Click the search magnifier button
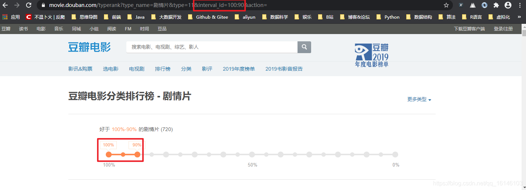The width and height of the screenshot is (526, 190). coord(304,47)
